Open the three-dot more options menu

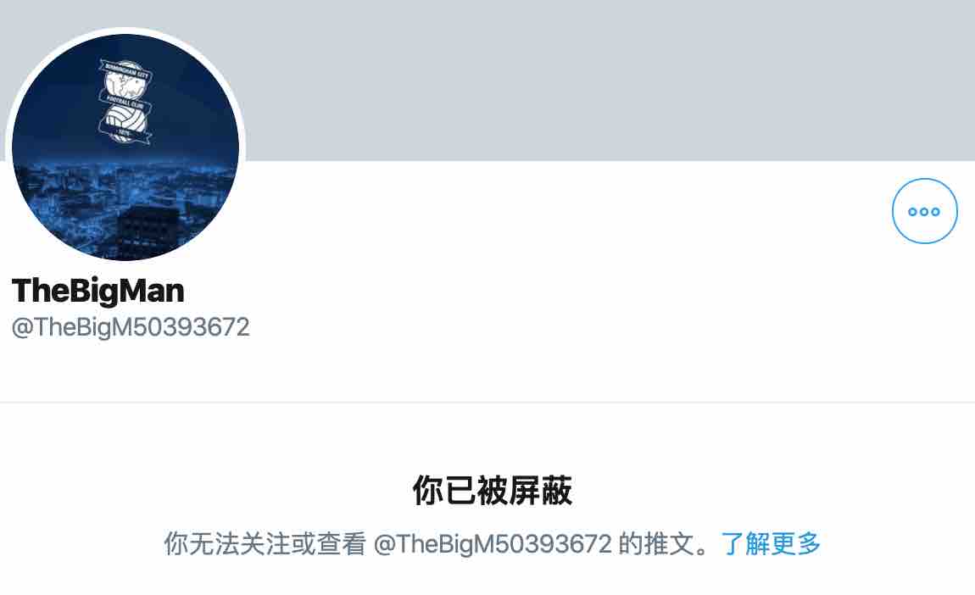[x=924, y=211]
